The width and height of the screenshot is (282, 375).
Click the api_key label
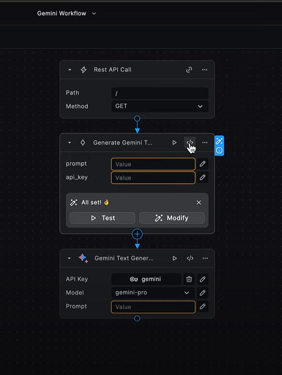pyautogui.click(x=77, y=177)
